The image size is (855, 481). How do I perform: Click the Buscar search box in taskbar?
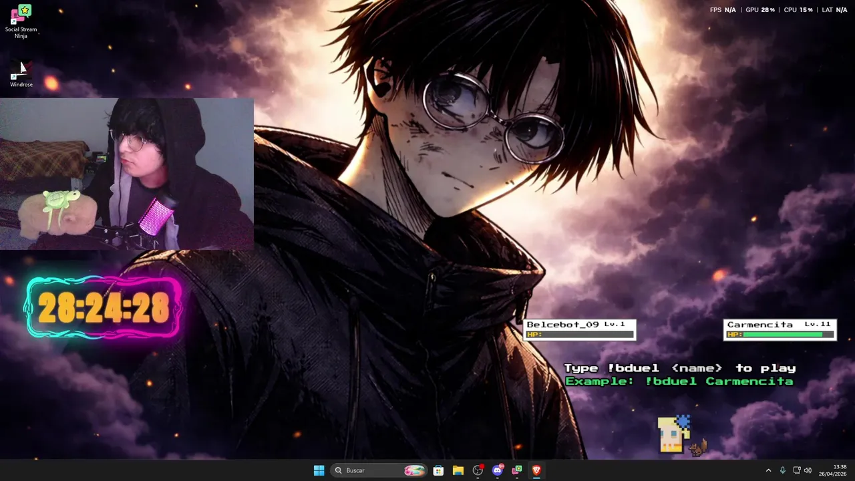tap(379, 470)
